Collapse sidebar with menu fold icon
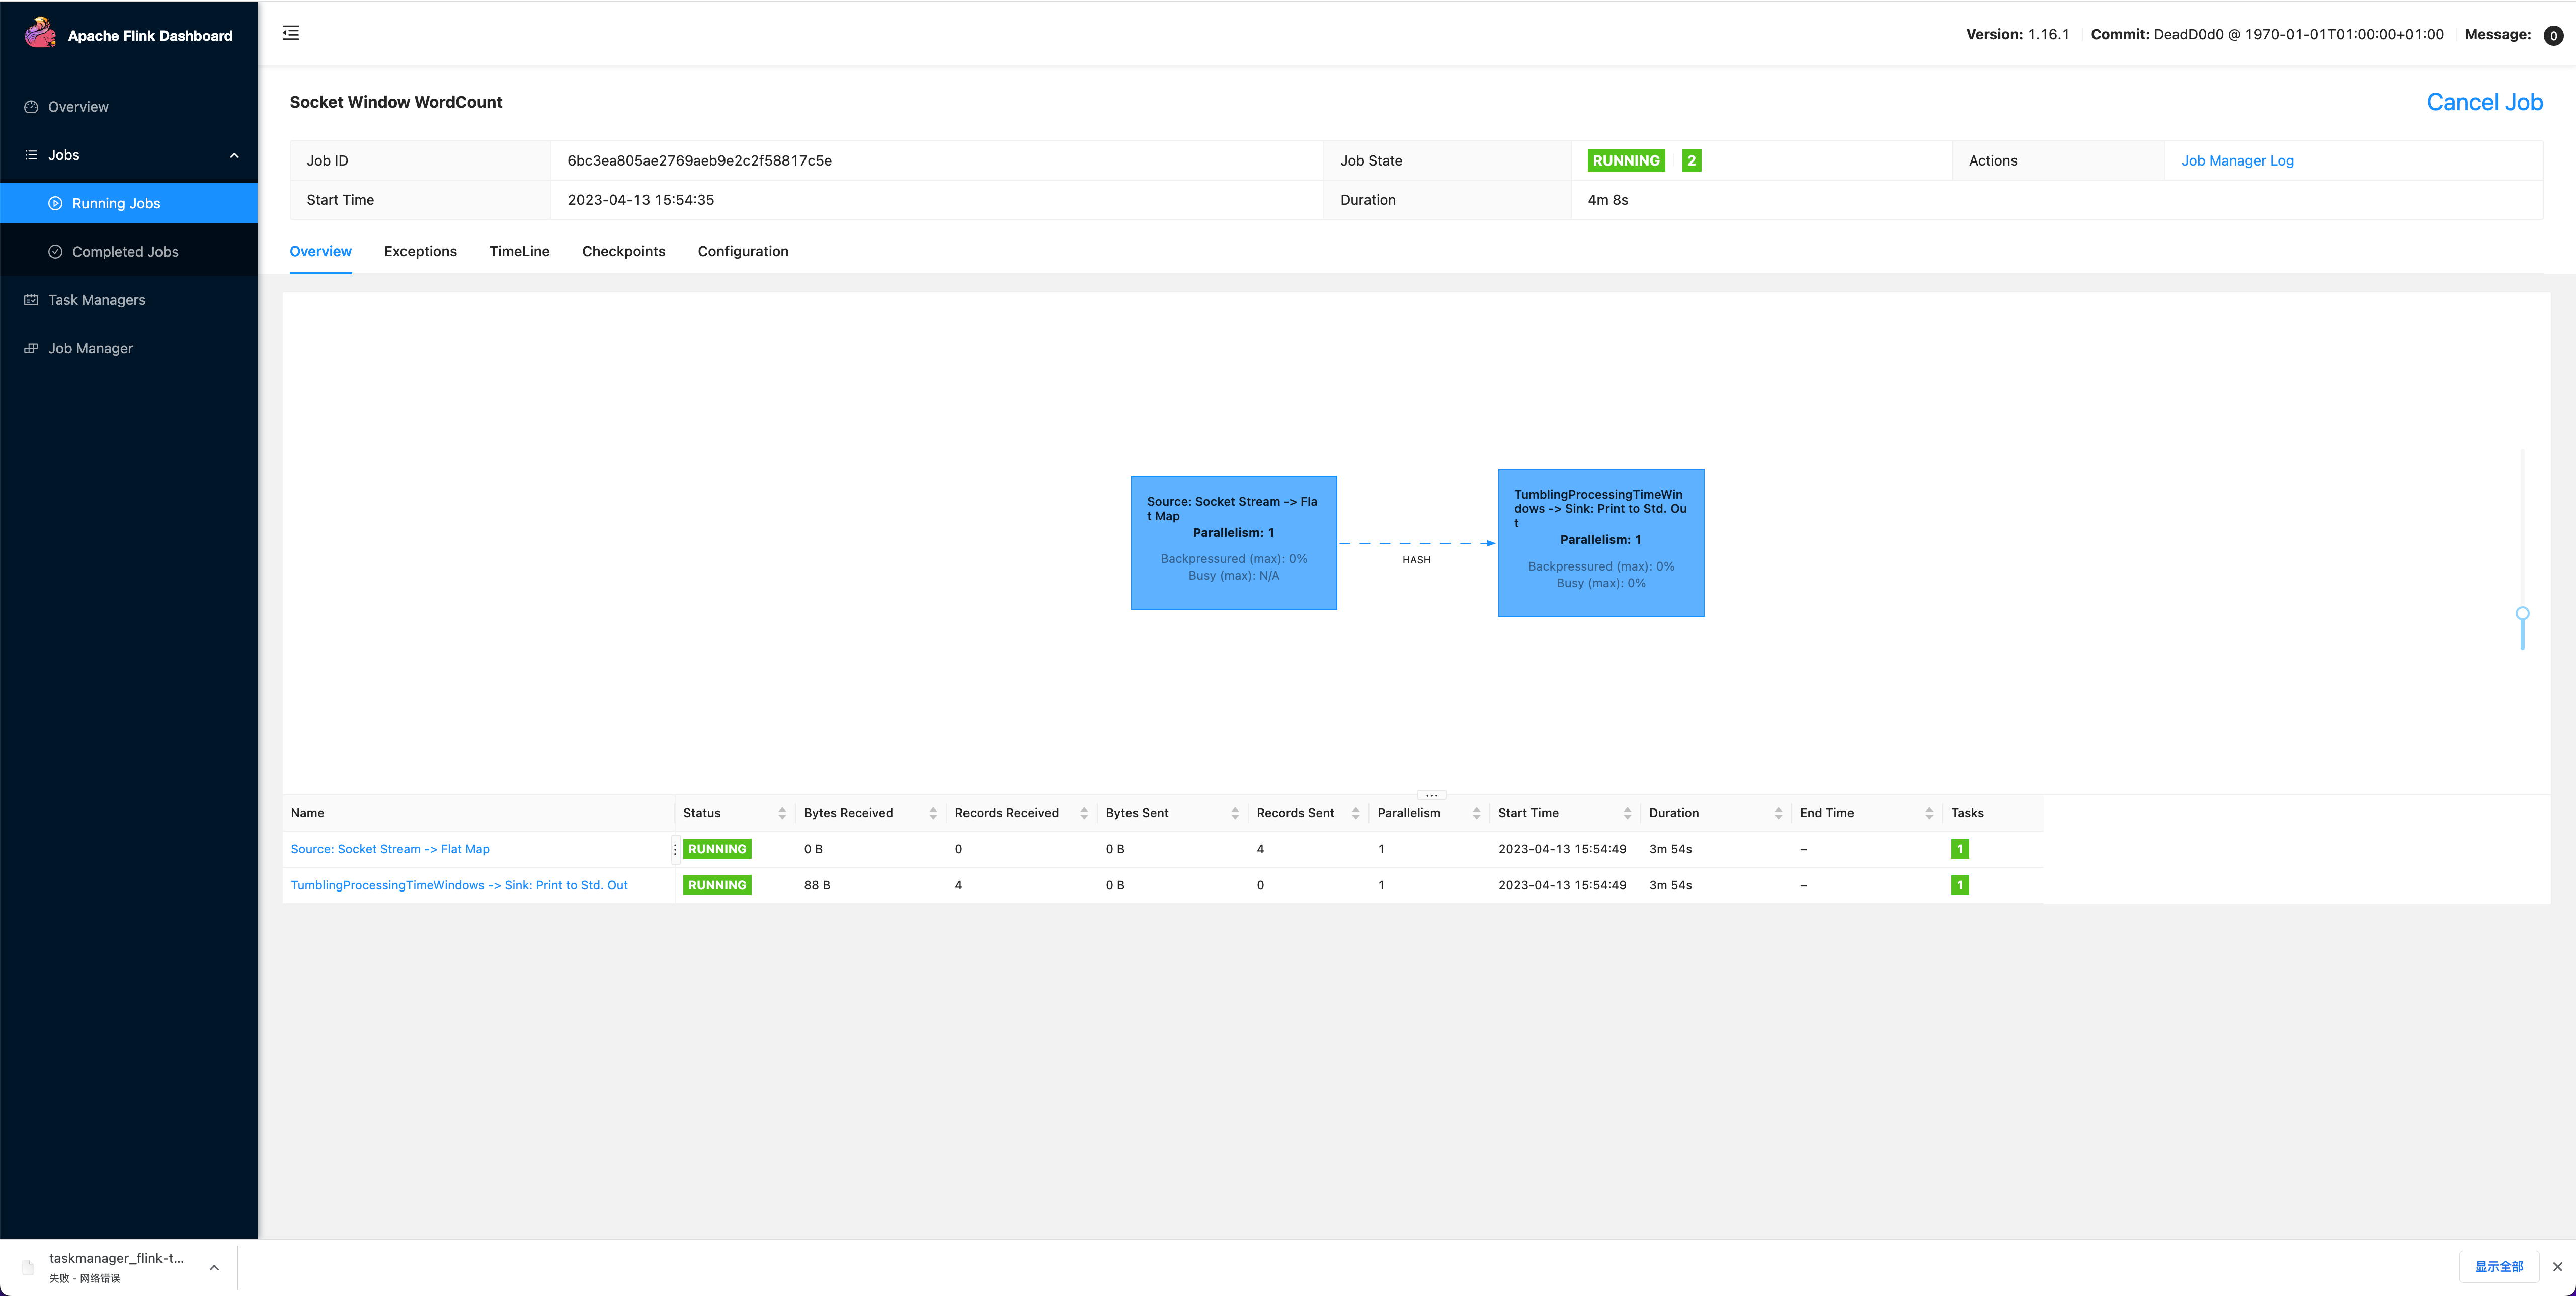The image size is (2576, 1296). (x=291, y=33)
